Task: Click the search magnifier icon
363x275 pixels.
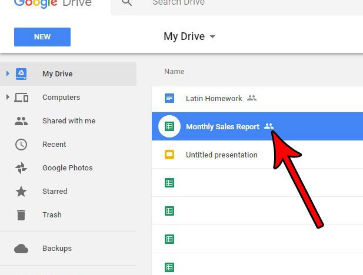Action: pyautogui.click(x=126, y=4)
